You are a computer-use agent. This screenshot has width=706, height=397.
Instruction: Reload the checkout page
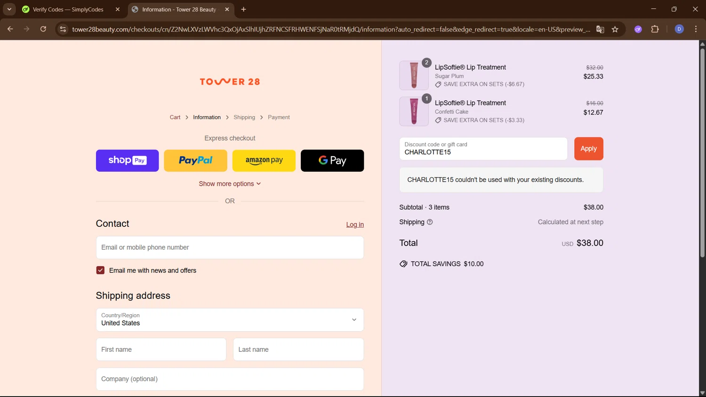43,29
